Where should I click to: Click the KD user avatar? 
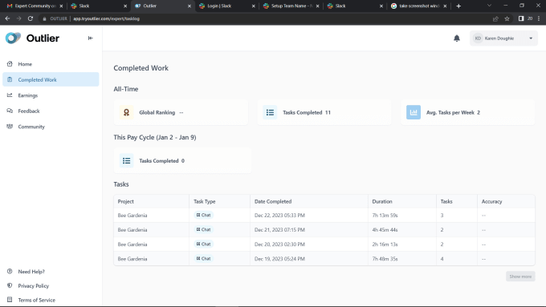pos(478,38)
